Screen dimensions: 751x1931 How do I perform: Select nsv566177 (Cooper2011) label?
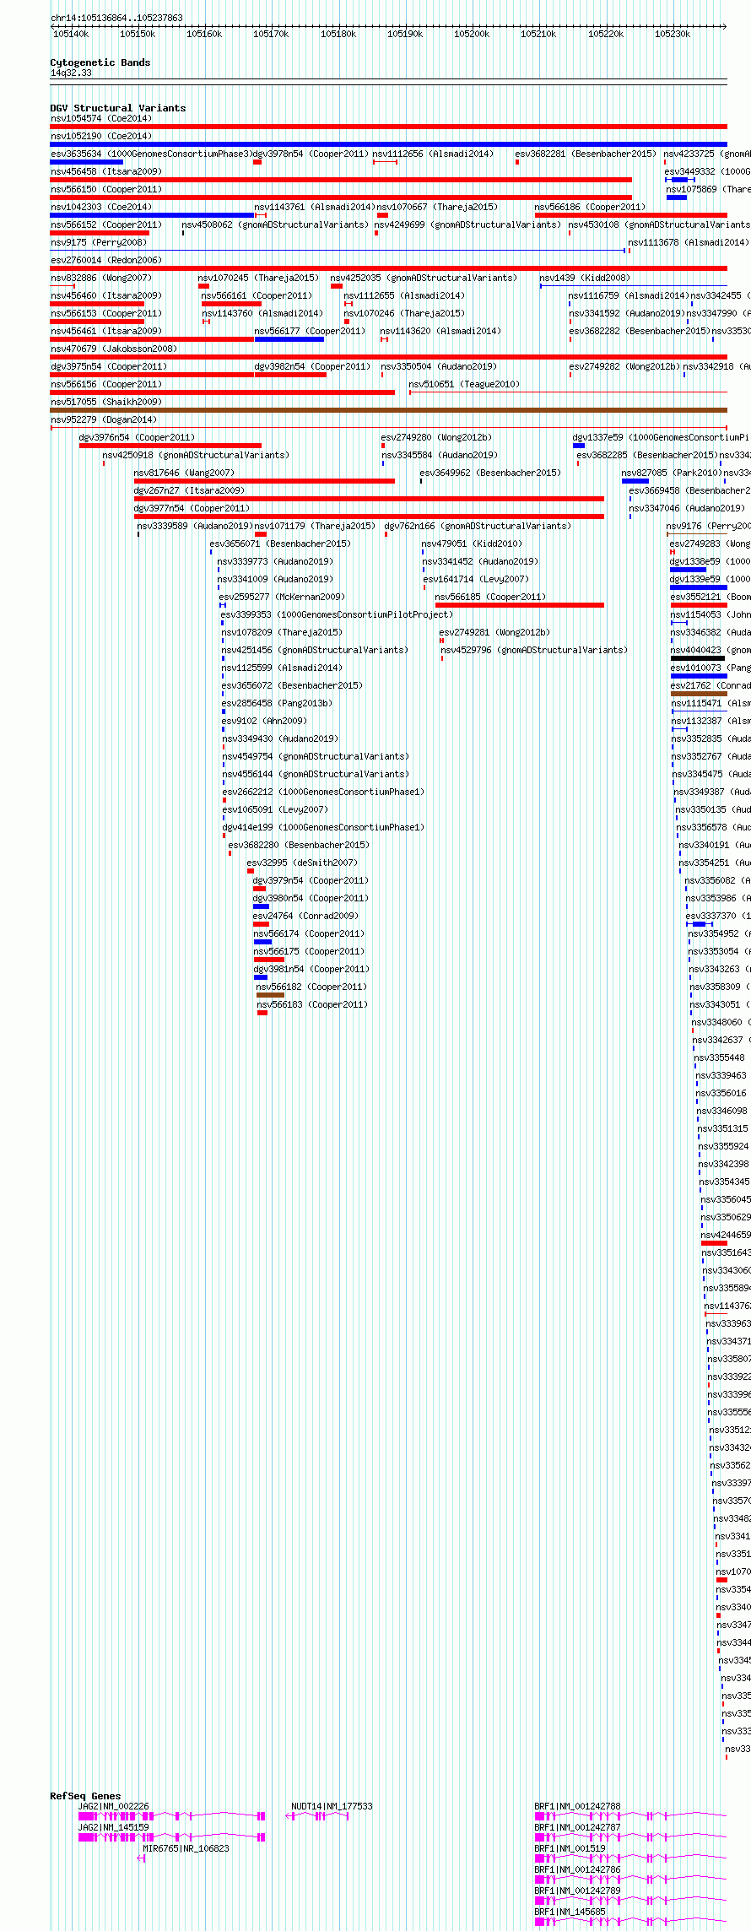click(x=311, y=331)
